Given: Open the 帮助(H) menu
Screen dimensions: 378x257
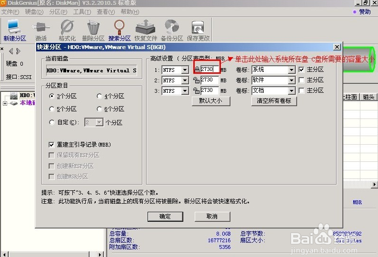Looking at the screenshot, I should [130, 12].
